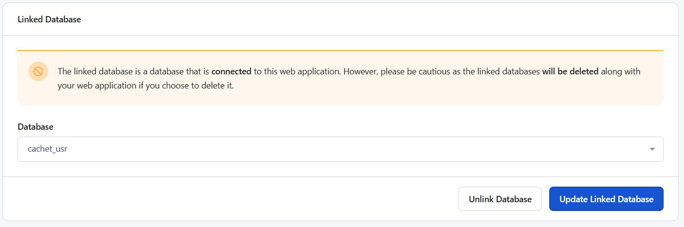The width and height of the screenshot is (684, 227).
Task: Expand the Database dropdown arrow
Action: [652, 149]
